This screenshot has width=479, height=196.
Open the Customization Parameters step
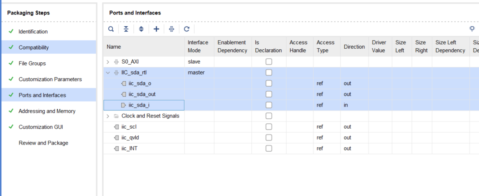pos(50,79)
